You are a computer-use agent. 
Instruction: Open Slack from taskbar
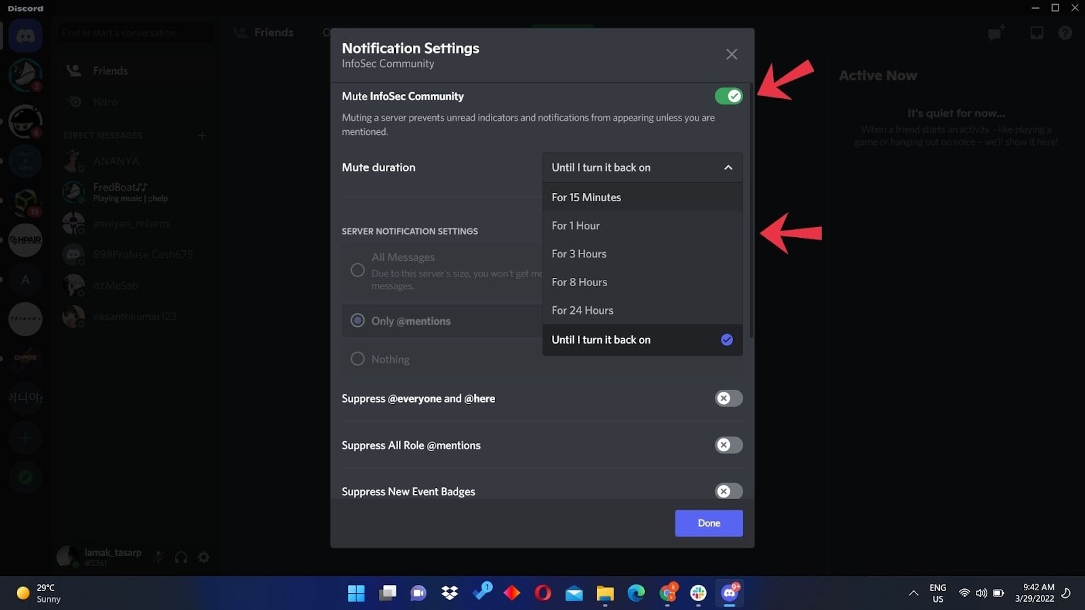[x=698, y=593]
